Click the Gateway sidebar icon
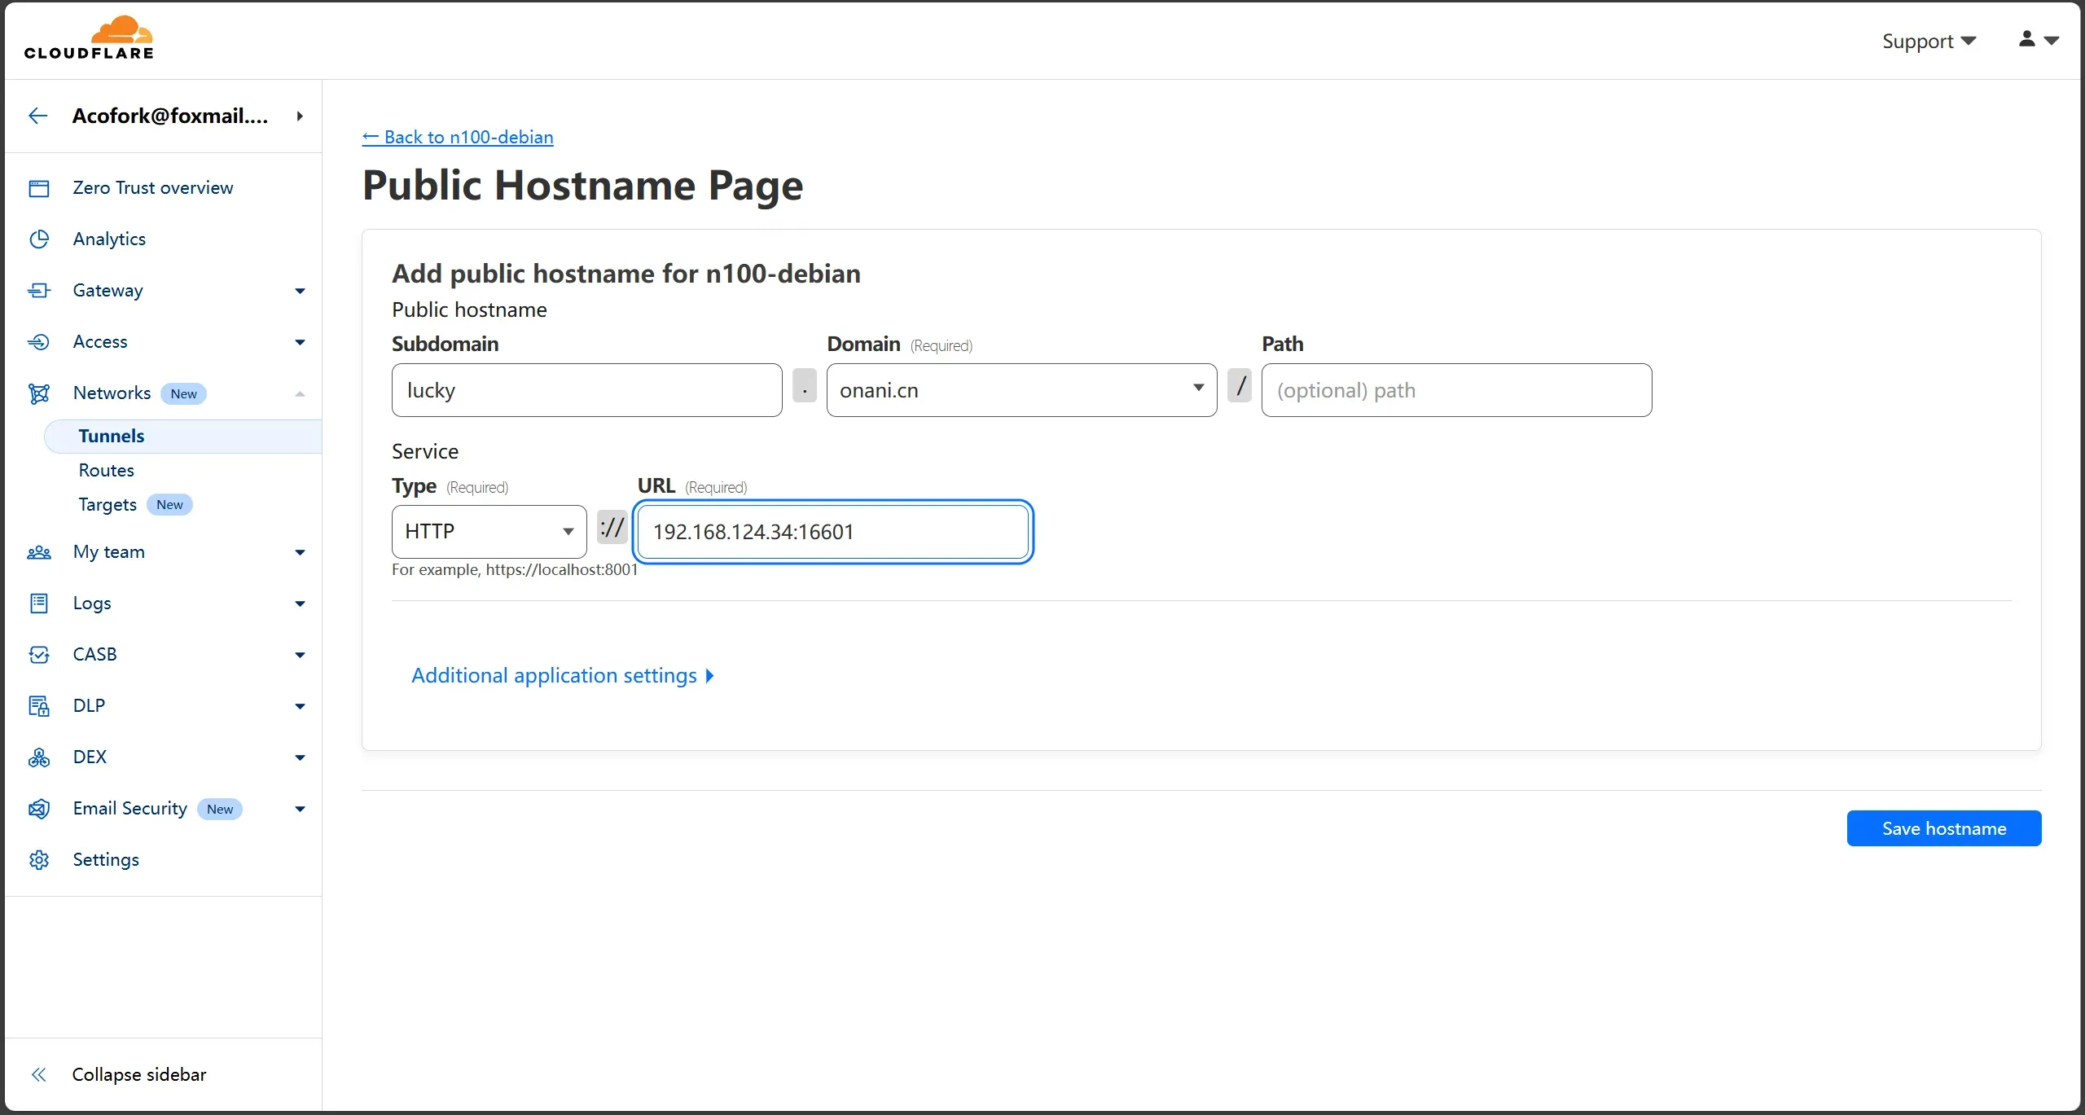The image size is (2085, 1115). click(x=39, y=291)
